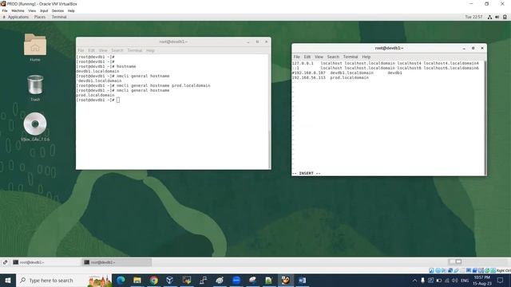Image resolution: width=511 pixels, height=287 pixels.
Task: Open the Windows clock showing 10:57 PM
Action: tap(482, 280)
